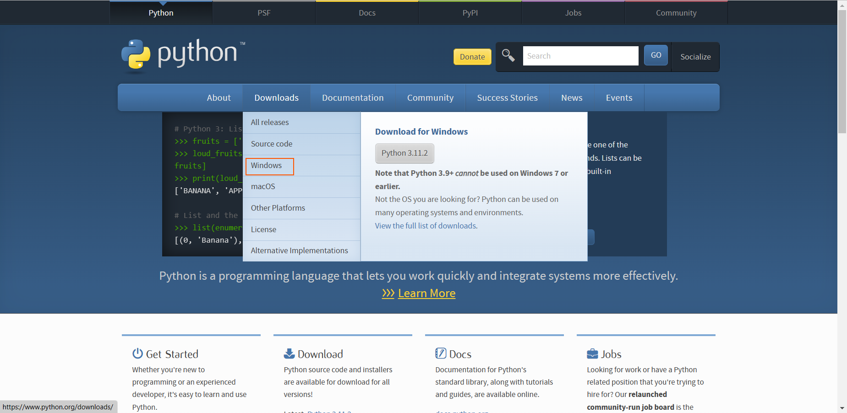This screenshot has width=847, height=413.
Task: Click the page's vertical scrollbar thumb
Action: pyautogui.click(x=842, y=71)
